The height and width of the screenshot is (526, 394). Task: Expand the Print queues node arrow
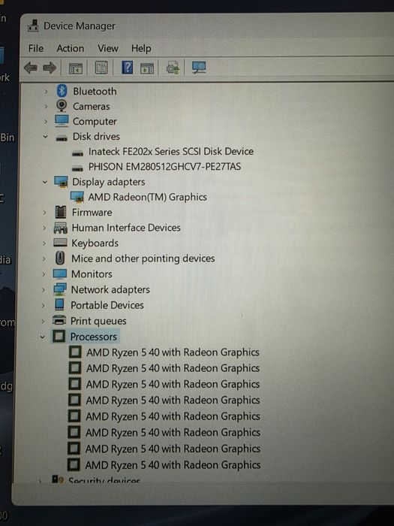tap(43, 321)
